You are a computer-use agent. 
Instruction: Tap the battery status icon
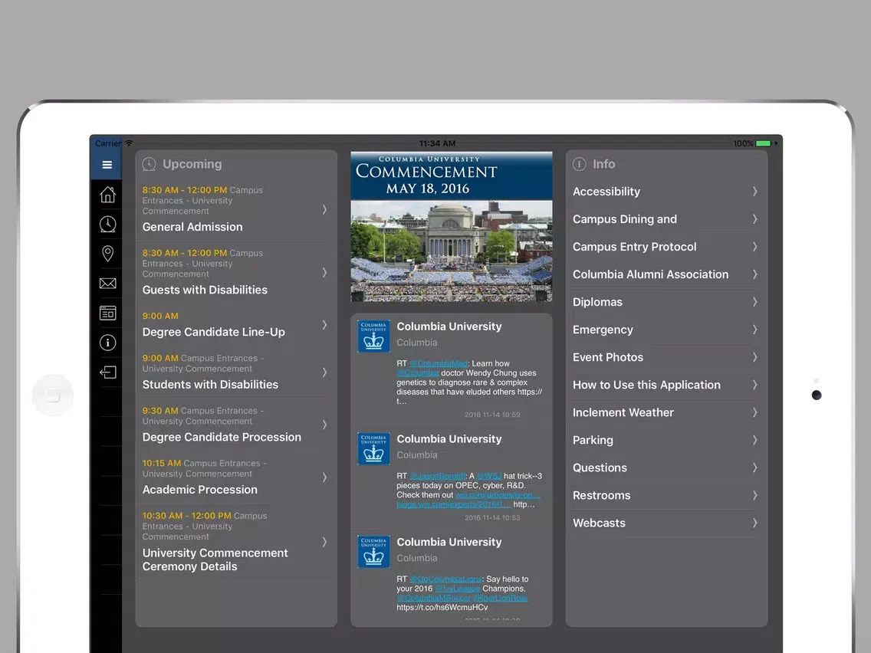pyautogui.click(x=764, y=143)
